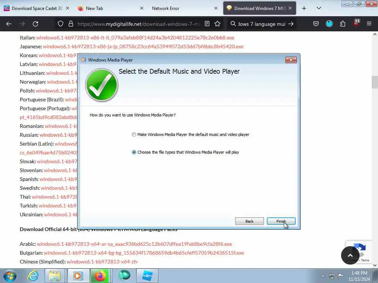Image resolution: width=378 pixels, height=283 pixels.
Task: Switch to the New Tab tab
Action: coord(111,8)
